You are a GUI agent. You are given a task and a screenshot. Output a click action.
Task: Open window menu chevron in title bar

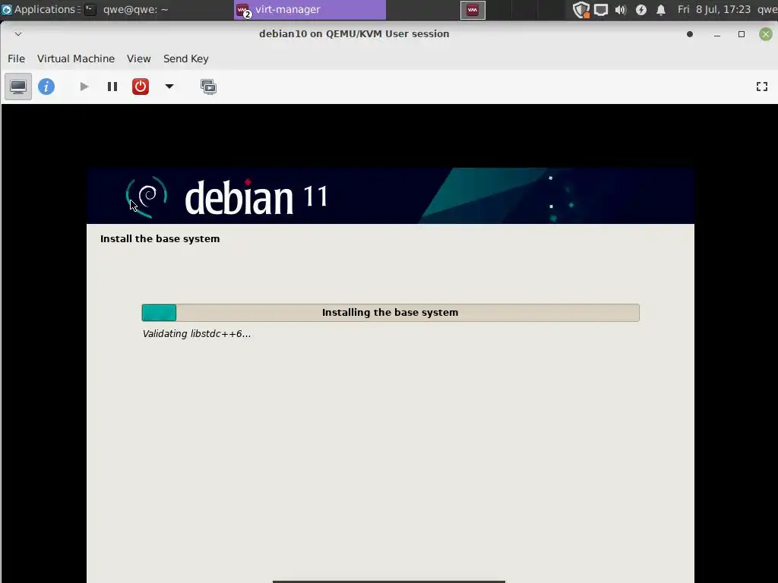(x=18, y=33)
